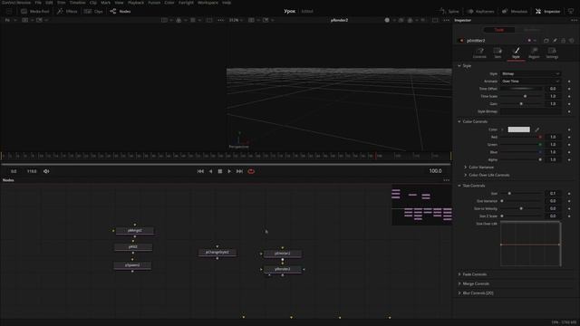Select the Tools button in Inspector
The width and height of the screenshot is (580, 326).
point(499,30)
